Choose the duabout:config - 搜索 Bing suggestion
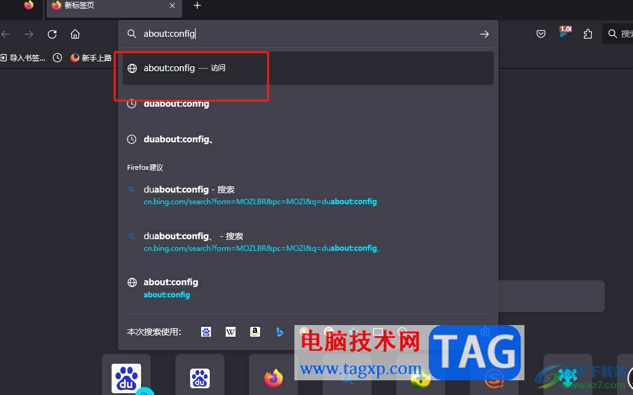This screenshot has width=633, height=395. pyautogui.click(x=308, y=195)
